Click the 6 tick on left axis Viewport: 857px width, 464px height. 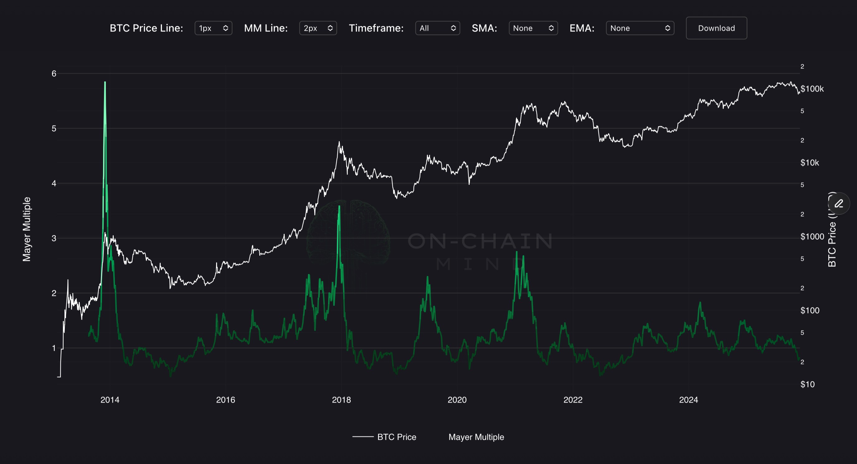pos(54,73)
